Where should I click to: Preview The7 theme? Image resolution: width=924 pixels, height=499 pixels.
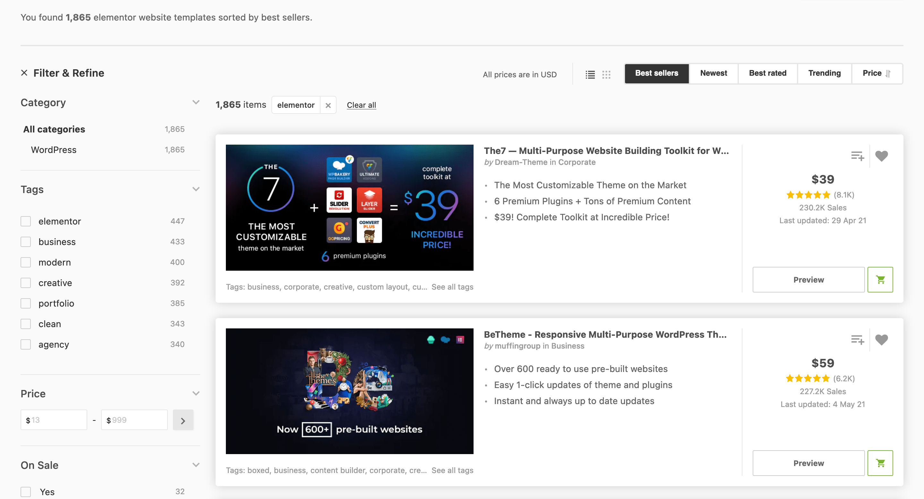click(809, 280)
